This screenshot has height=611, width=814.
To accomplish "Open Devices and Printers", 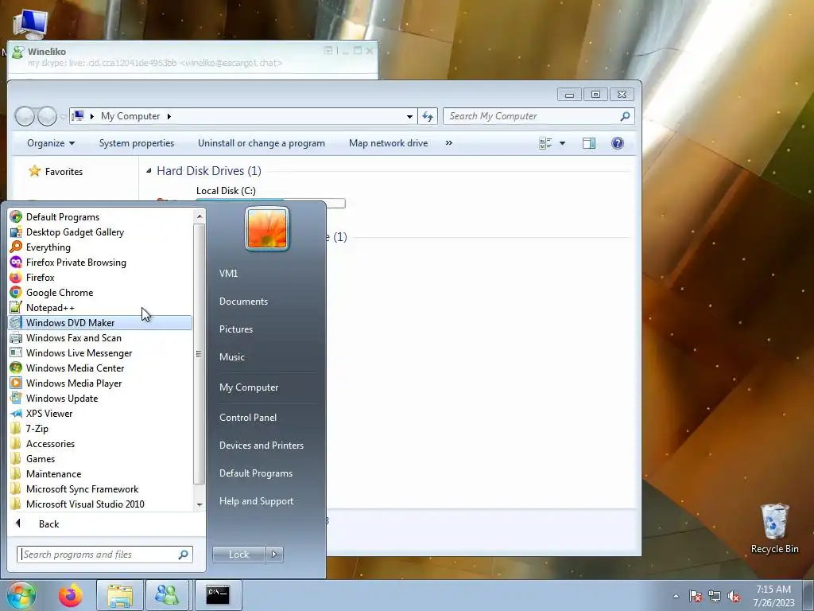I will (261, 446).
